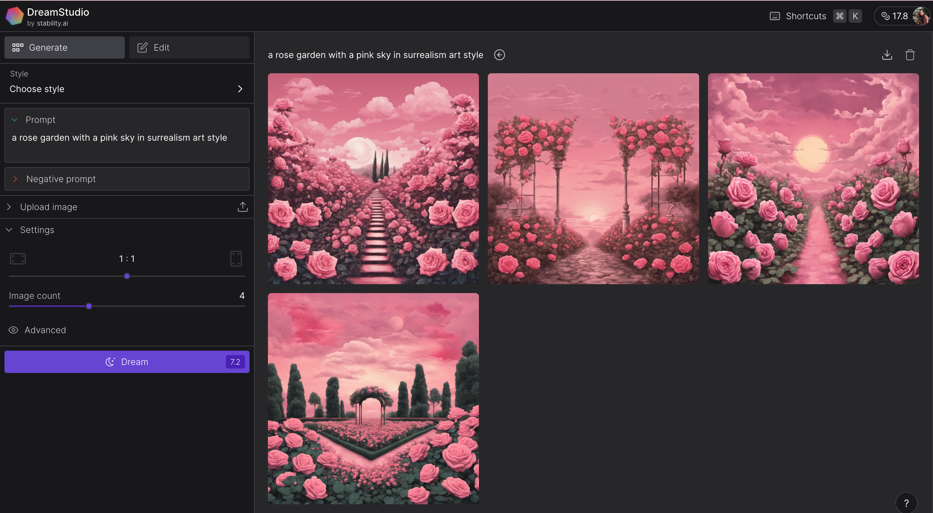
Task: Click the credits balance icon
Action: tap(884, 16)
